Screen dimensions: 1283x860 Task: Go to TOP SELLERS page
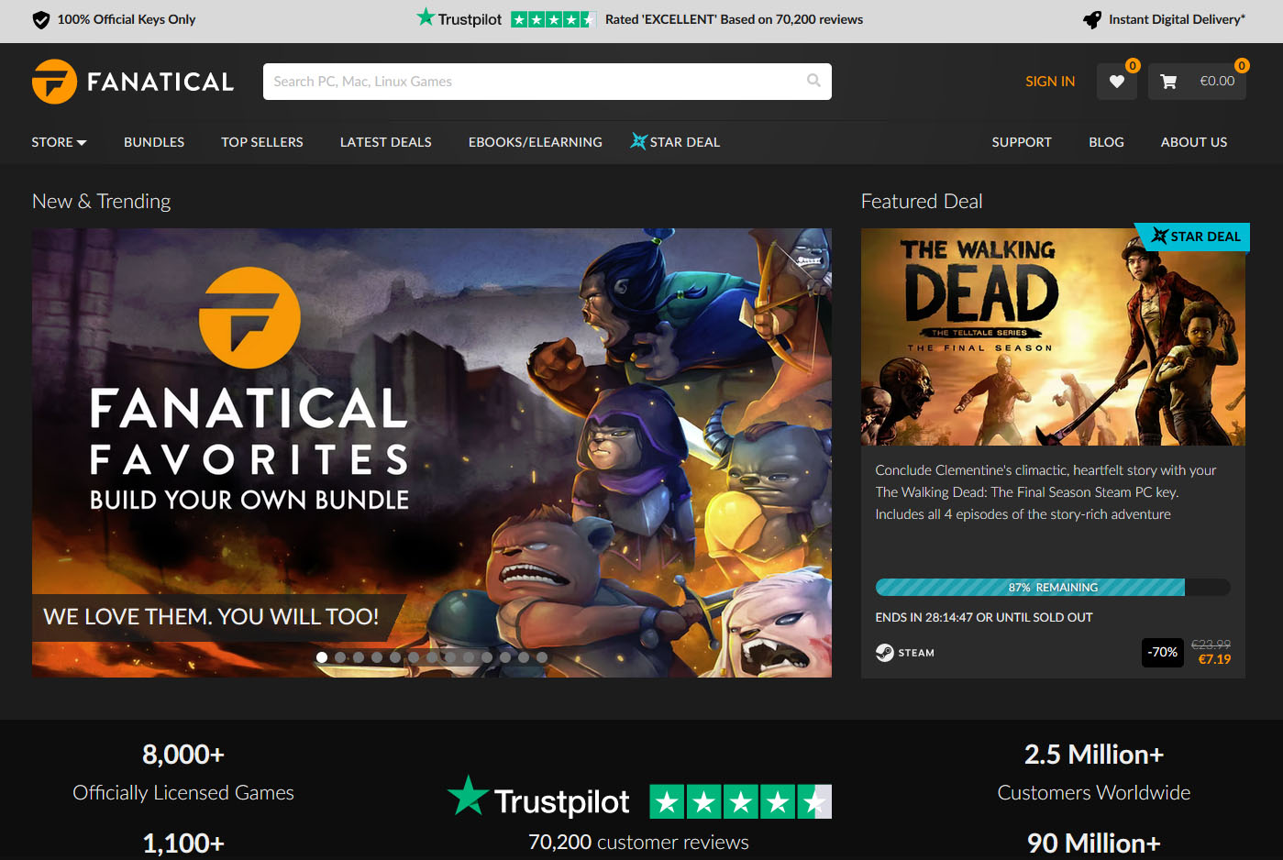(262, 142)
